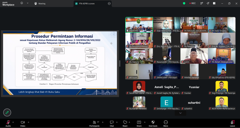The height and width of the screenshot is (128, 240).
Task: Select Dra. Hj. Rosliani video tile
Action: coord(222,40)
